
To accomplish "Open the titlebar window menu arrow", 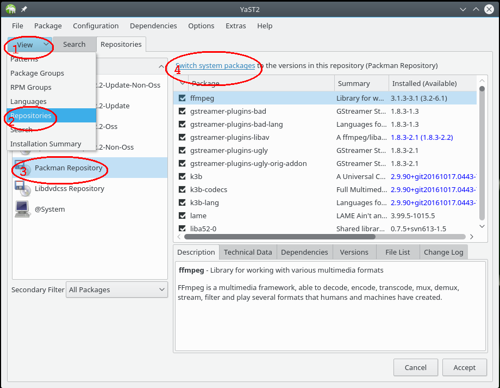I will click(x=463, y=9).
